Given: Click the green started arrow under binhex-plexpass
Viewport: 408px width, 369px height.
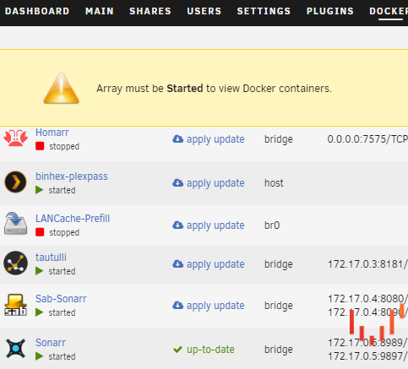Looking at the screenshot, I should point(40,190).
